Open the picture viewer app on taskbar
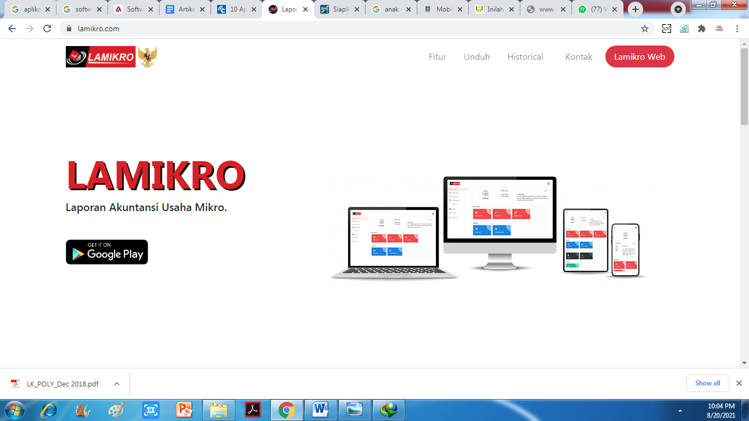This screenshot has height=421, width=749. tap(355, 409)
